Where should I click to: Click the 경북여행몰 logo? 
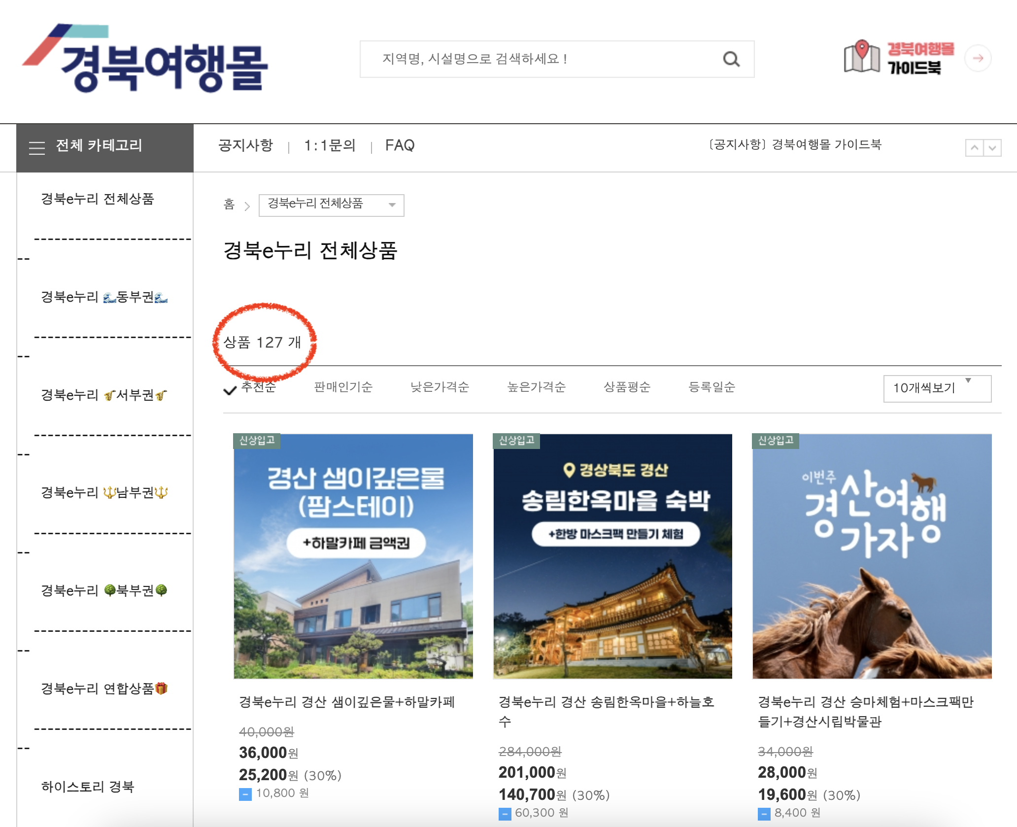coord(145,59)
